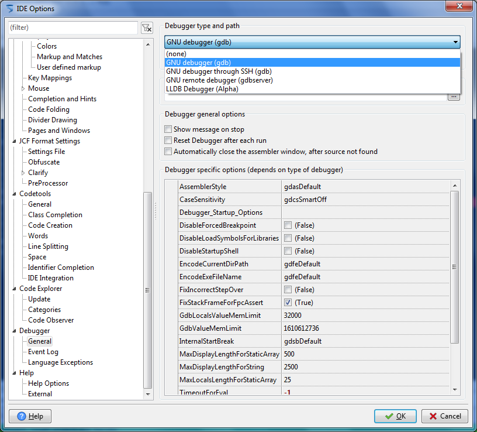477x432 pixels.
Task: Click the tree panel vertical scrollbar thumb
Action: 147,290
